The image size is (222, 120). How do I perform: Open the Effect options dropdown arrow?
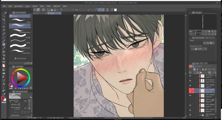pos(214,43)
